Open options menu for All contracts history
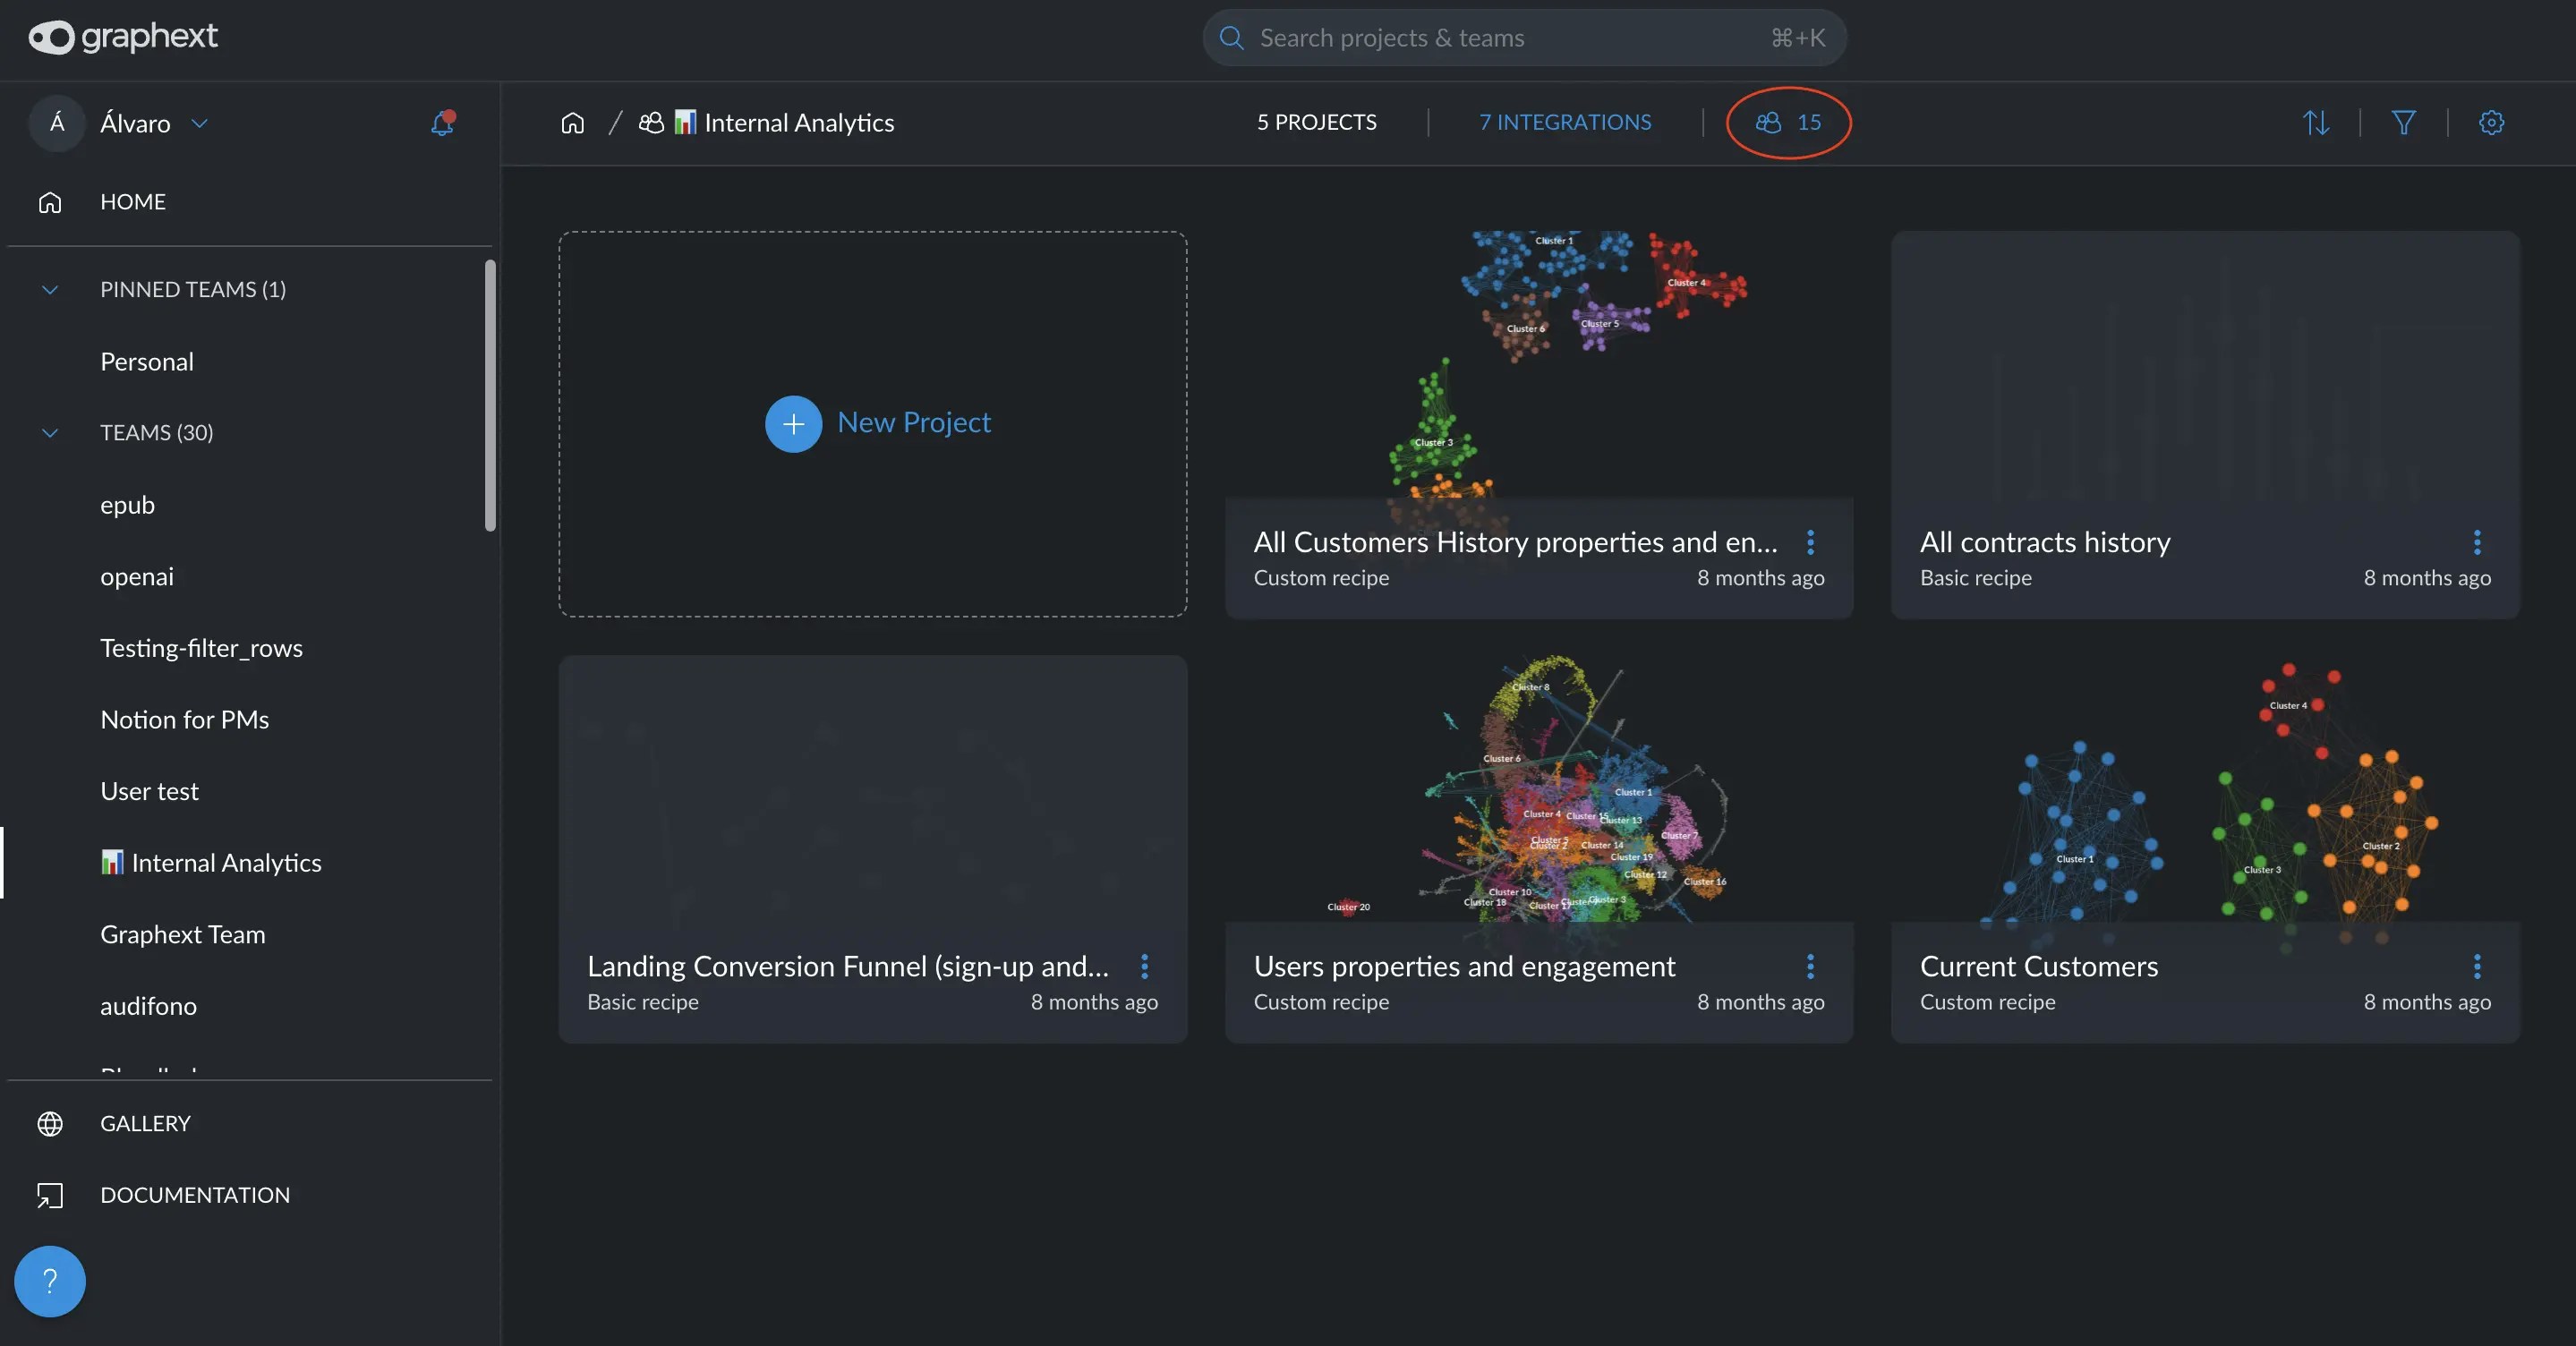This screenshot has height=1346, width=2576. [2476, 542]
